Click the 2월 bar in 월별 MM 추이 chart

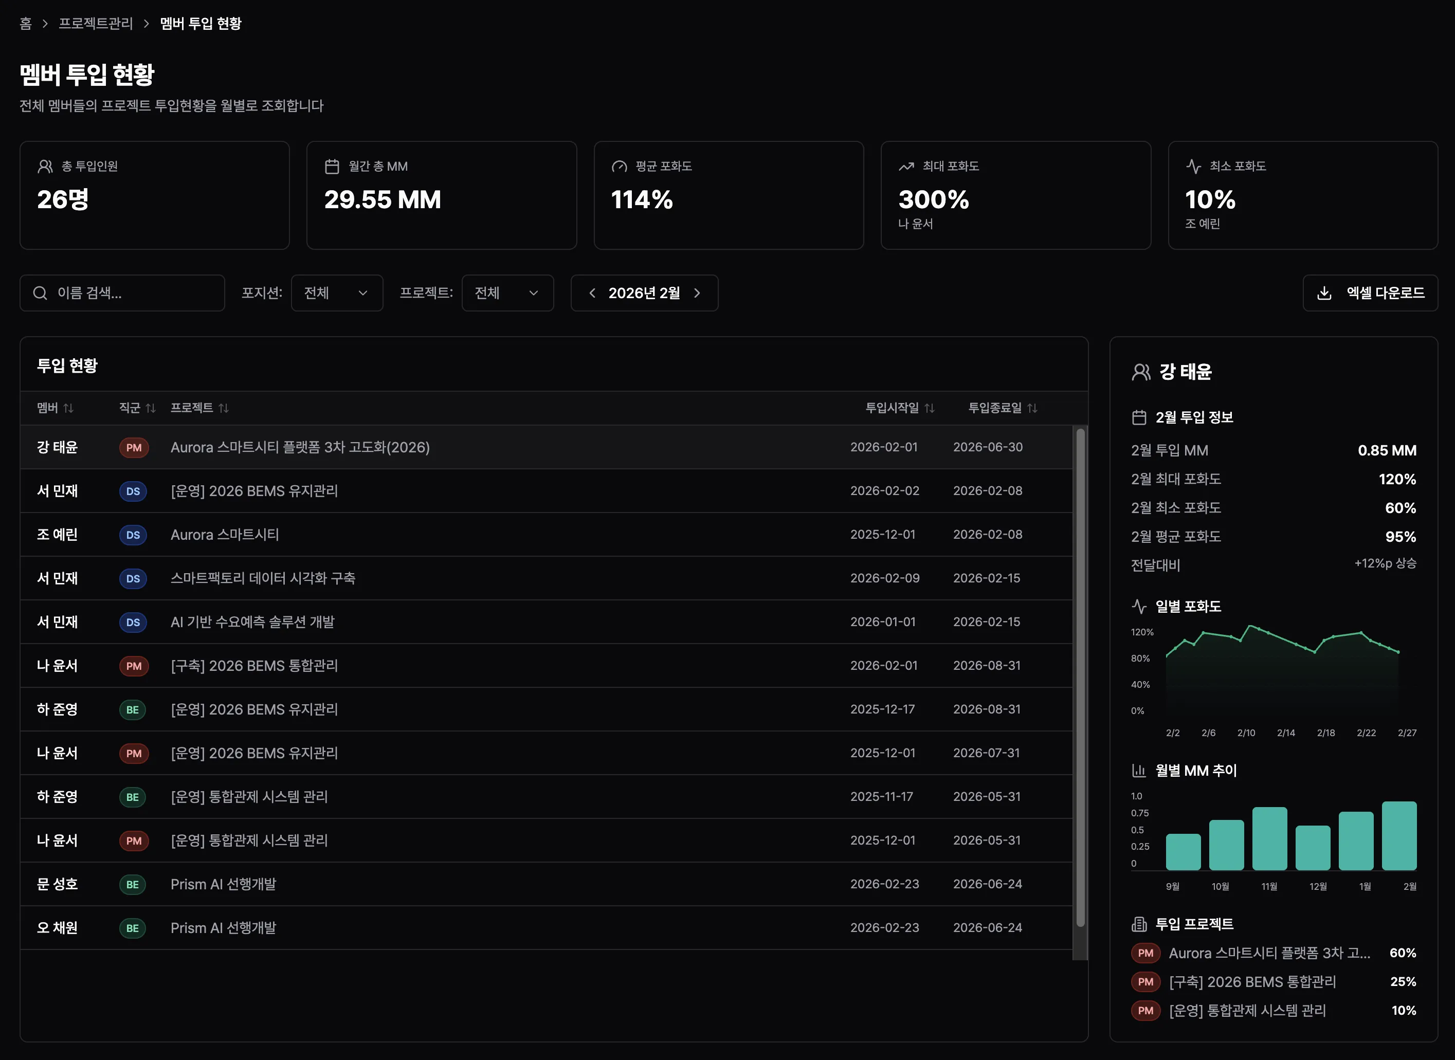click(x=1398, y=835)
